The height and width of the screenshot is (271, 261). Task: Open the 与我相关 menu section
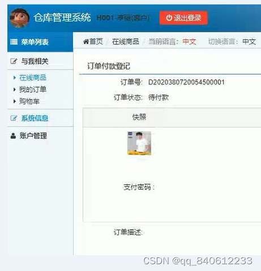(x=35, y=61)
